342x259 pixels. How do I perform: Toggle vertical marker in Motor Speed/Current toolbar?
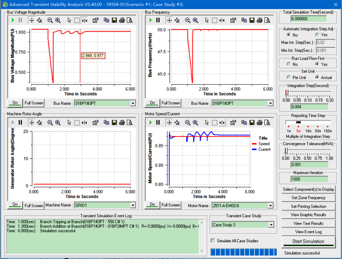(x=222, y=122)
